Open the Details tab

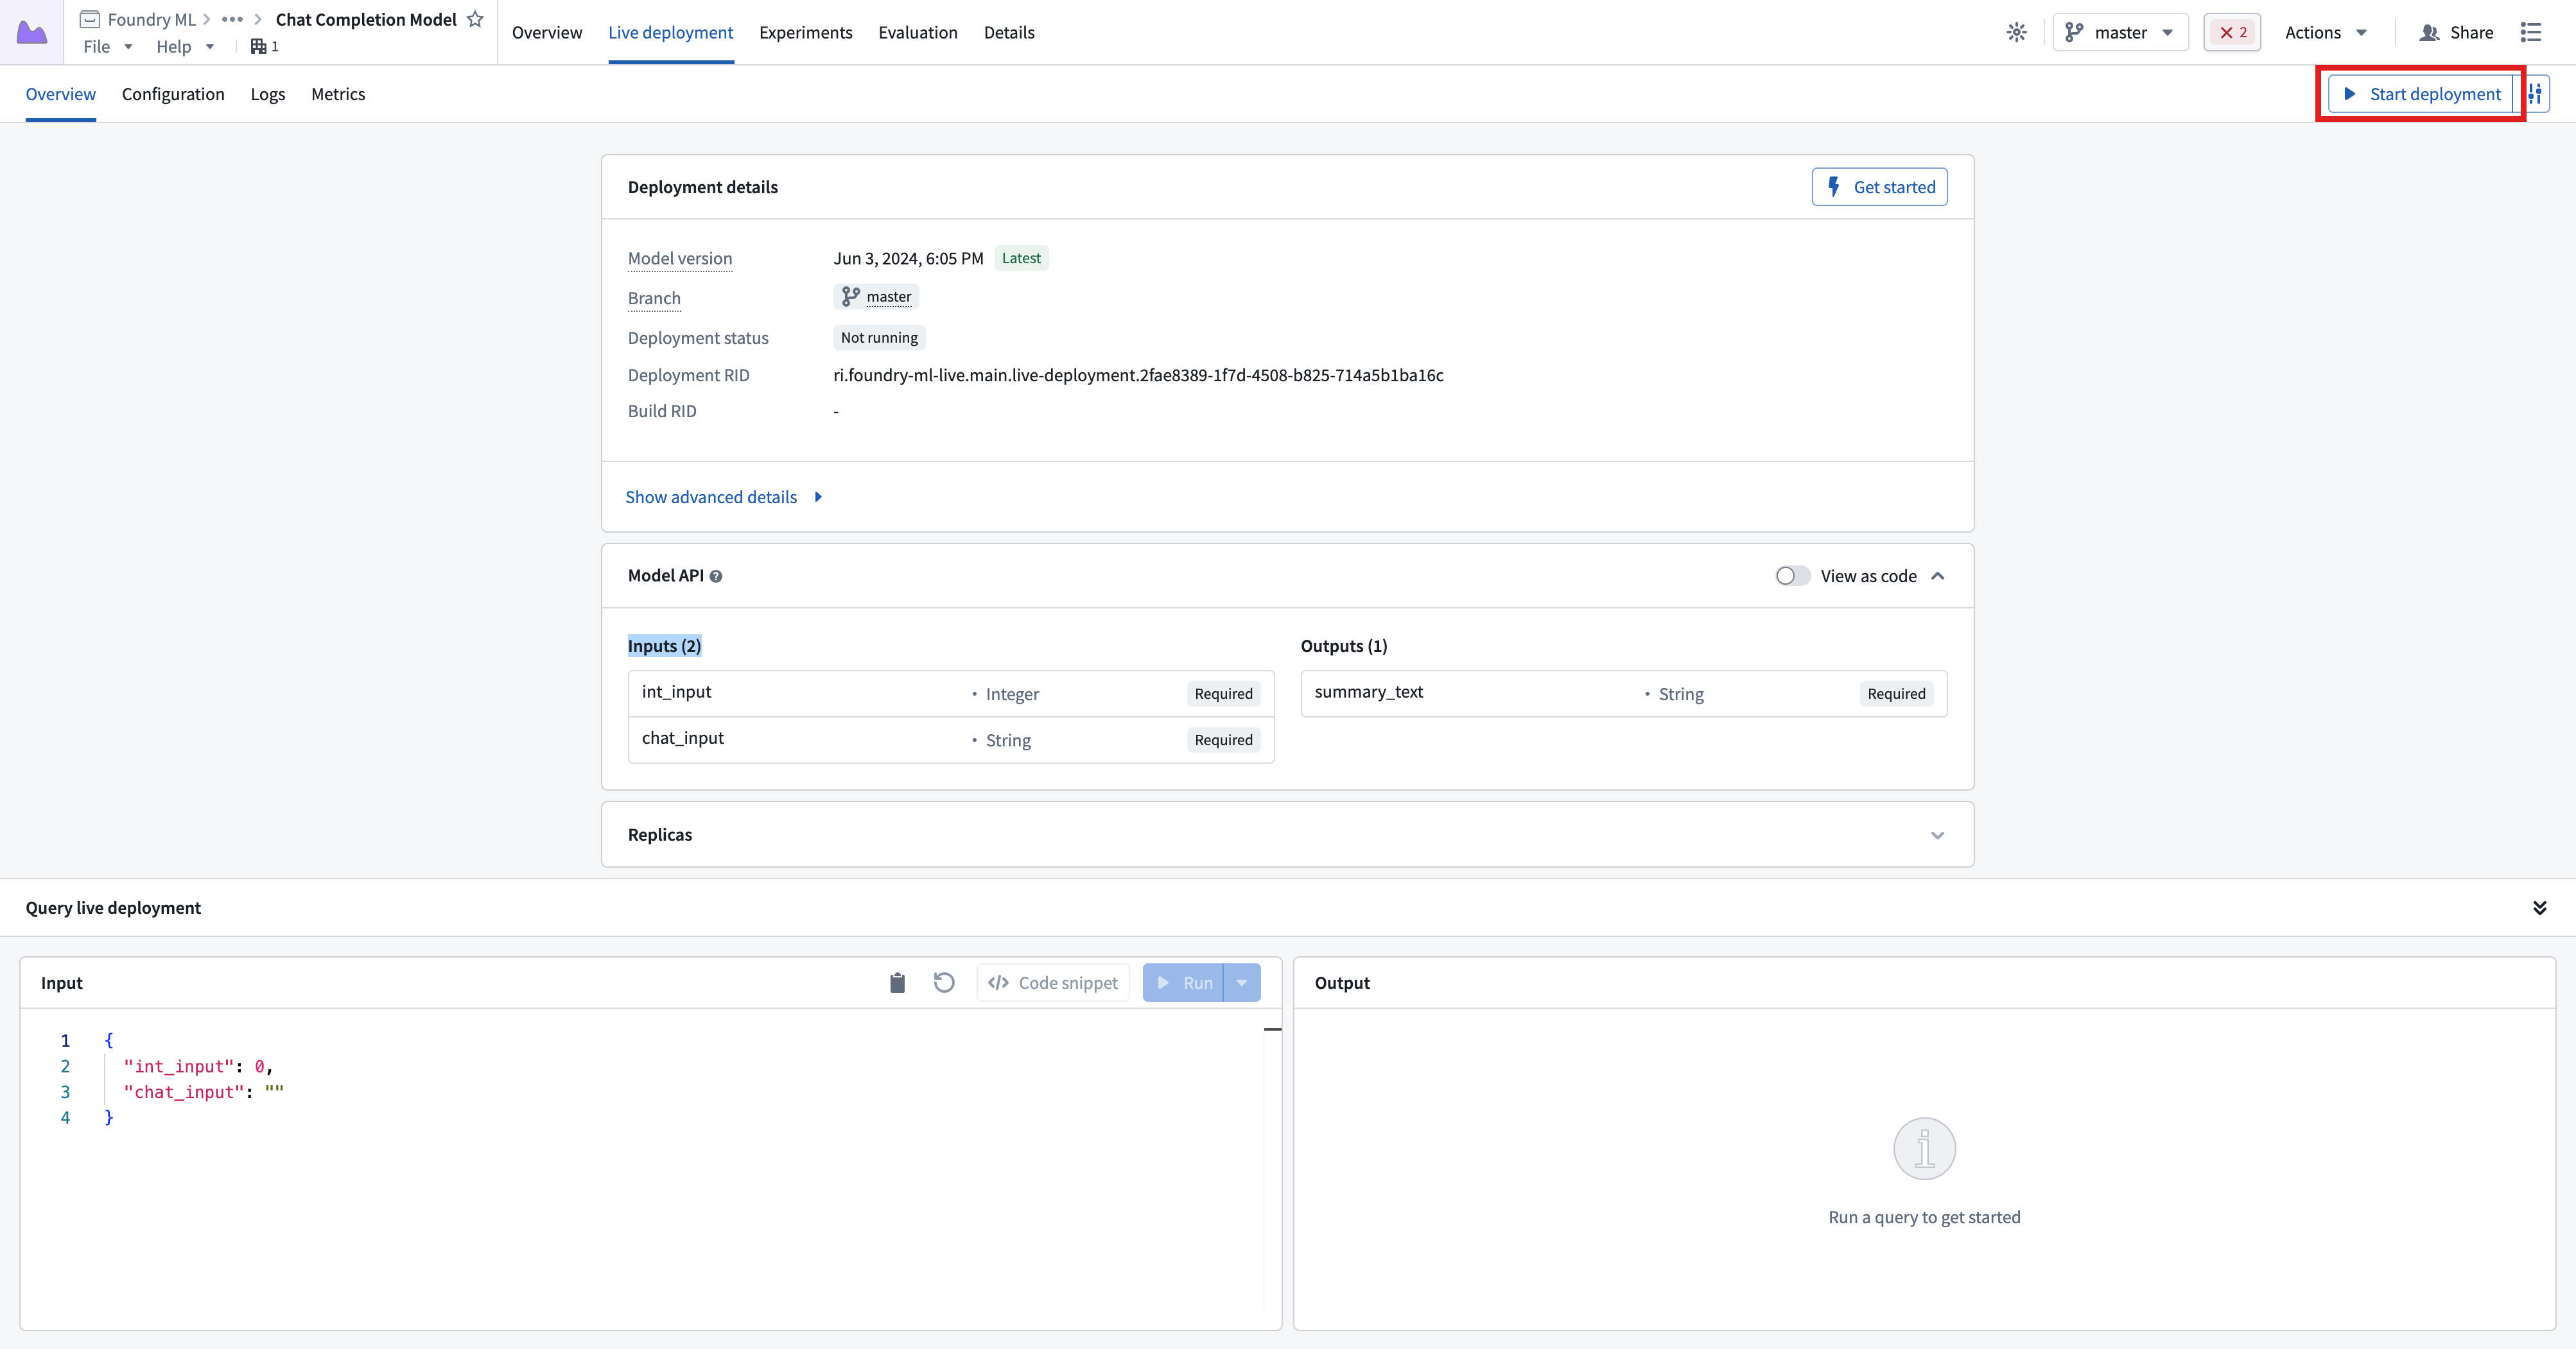(x=1009, y=32)
